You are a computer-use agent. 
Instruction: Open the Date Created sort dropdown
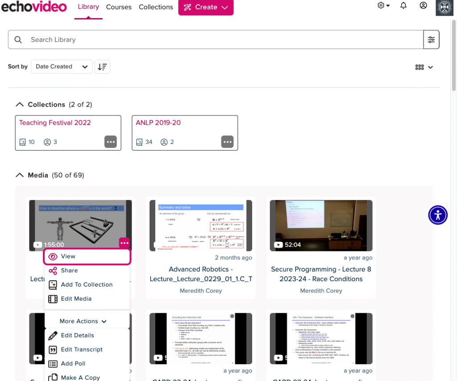(x=62, y=66)
